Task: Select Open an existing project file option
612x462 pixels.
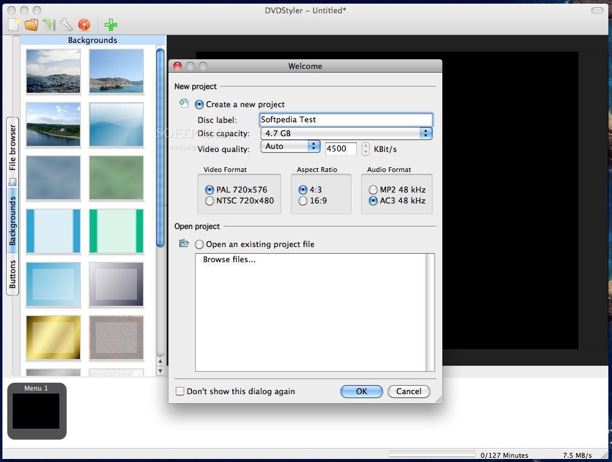Action: pos(199,245)
